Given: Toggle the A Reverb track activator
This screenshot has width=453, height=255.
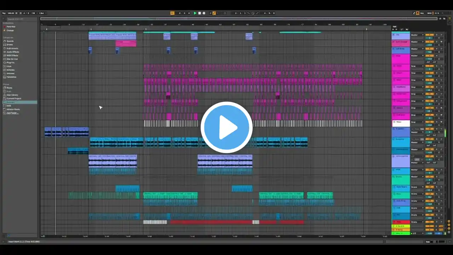Looking at the screenshot, I should click(x=429, y=226).
